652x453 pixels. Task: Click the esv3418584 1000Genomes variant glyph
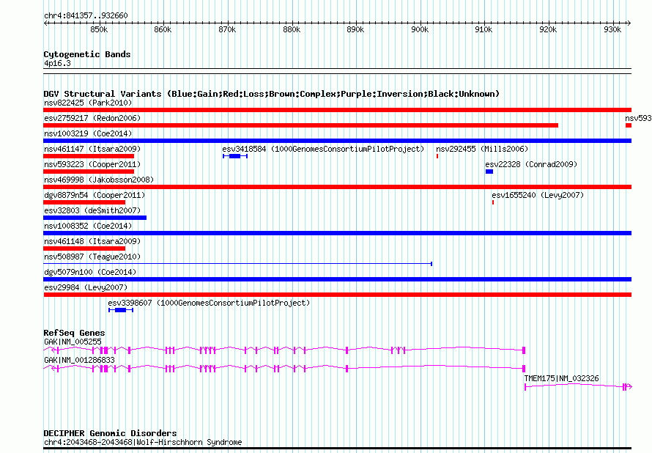pyautogui.click(x=235, y=156)
